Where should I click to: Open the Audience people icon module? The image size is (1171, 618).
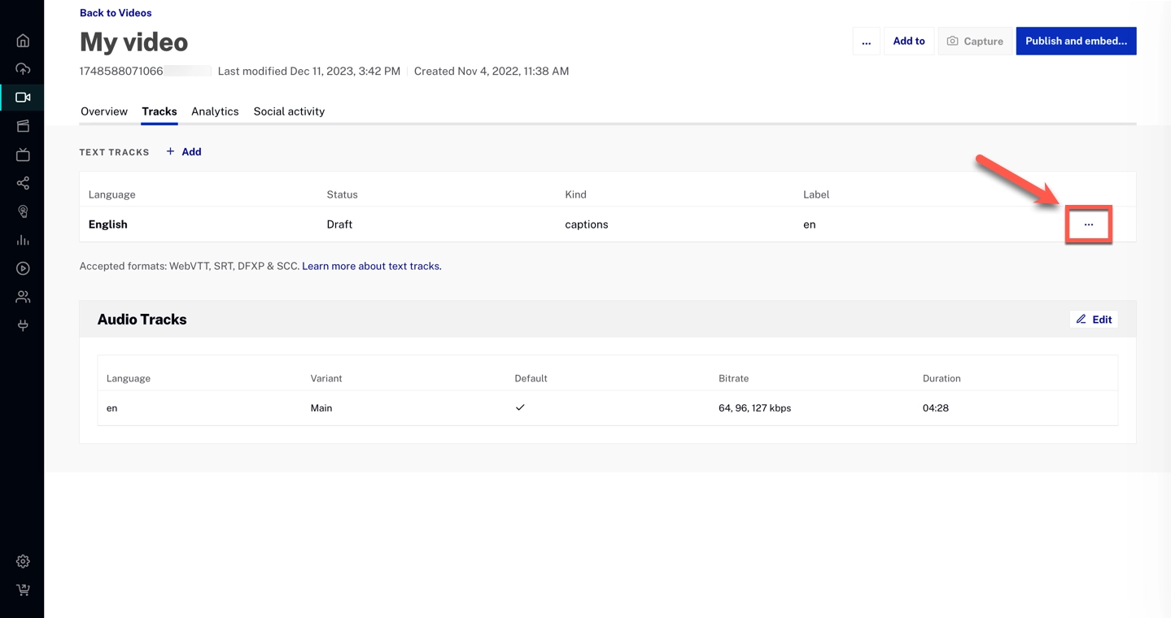point(23,297)
